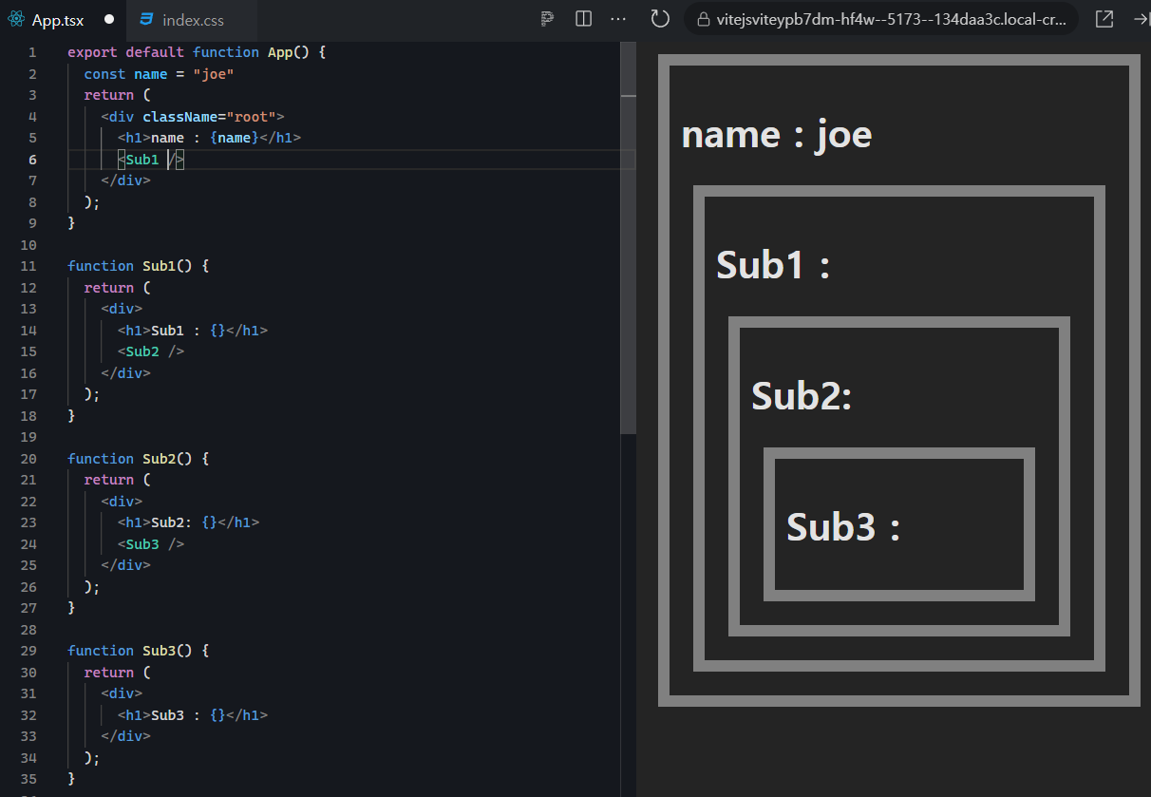This screenshot has width=1151, height=797.
Task: Click line number 20 in gutter
Action: click(28, 458)
